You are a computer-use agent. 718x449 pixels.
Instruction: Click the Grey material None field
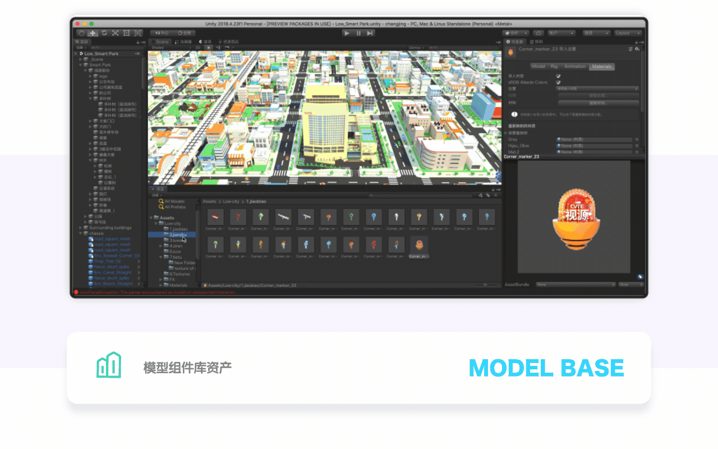click(593, 139)
